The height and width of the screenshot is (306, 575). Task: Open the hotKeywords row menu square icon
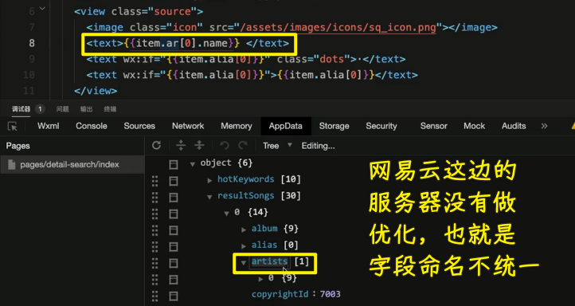point(173,181)
